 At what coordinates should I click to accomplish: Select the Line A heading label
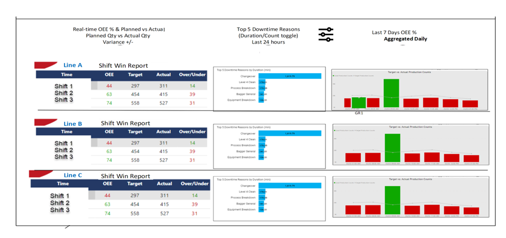73,65
